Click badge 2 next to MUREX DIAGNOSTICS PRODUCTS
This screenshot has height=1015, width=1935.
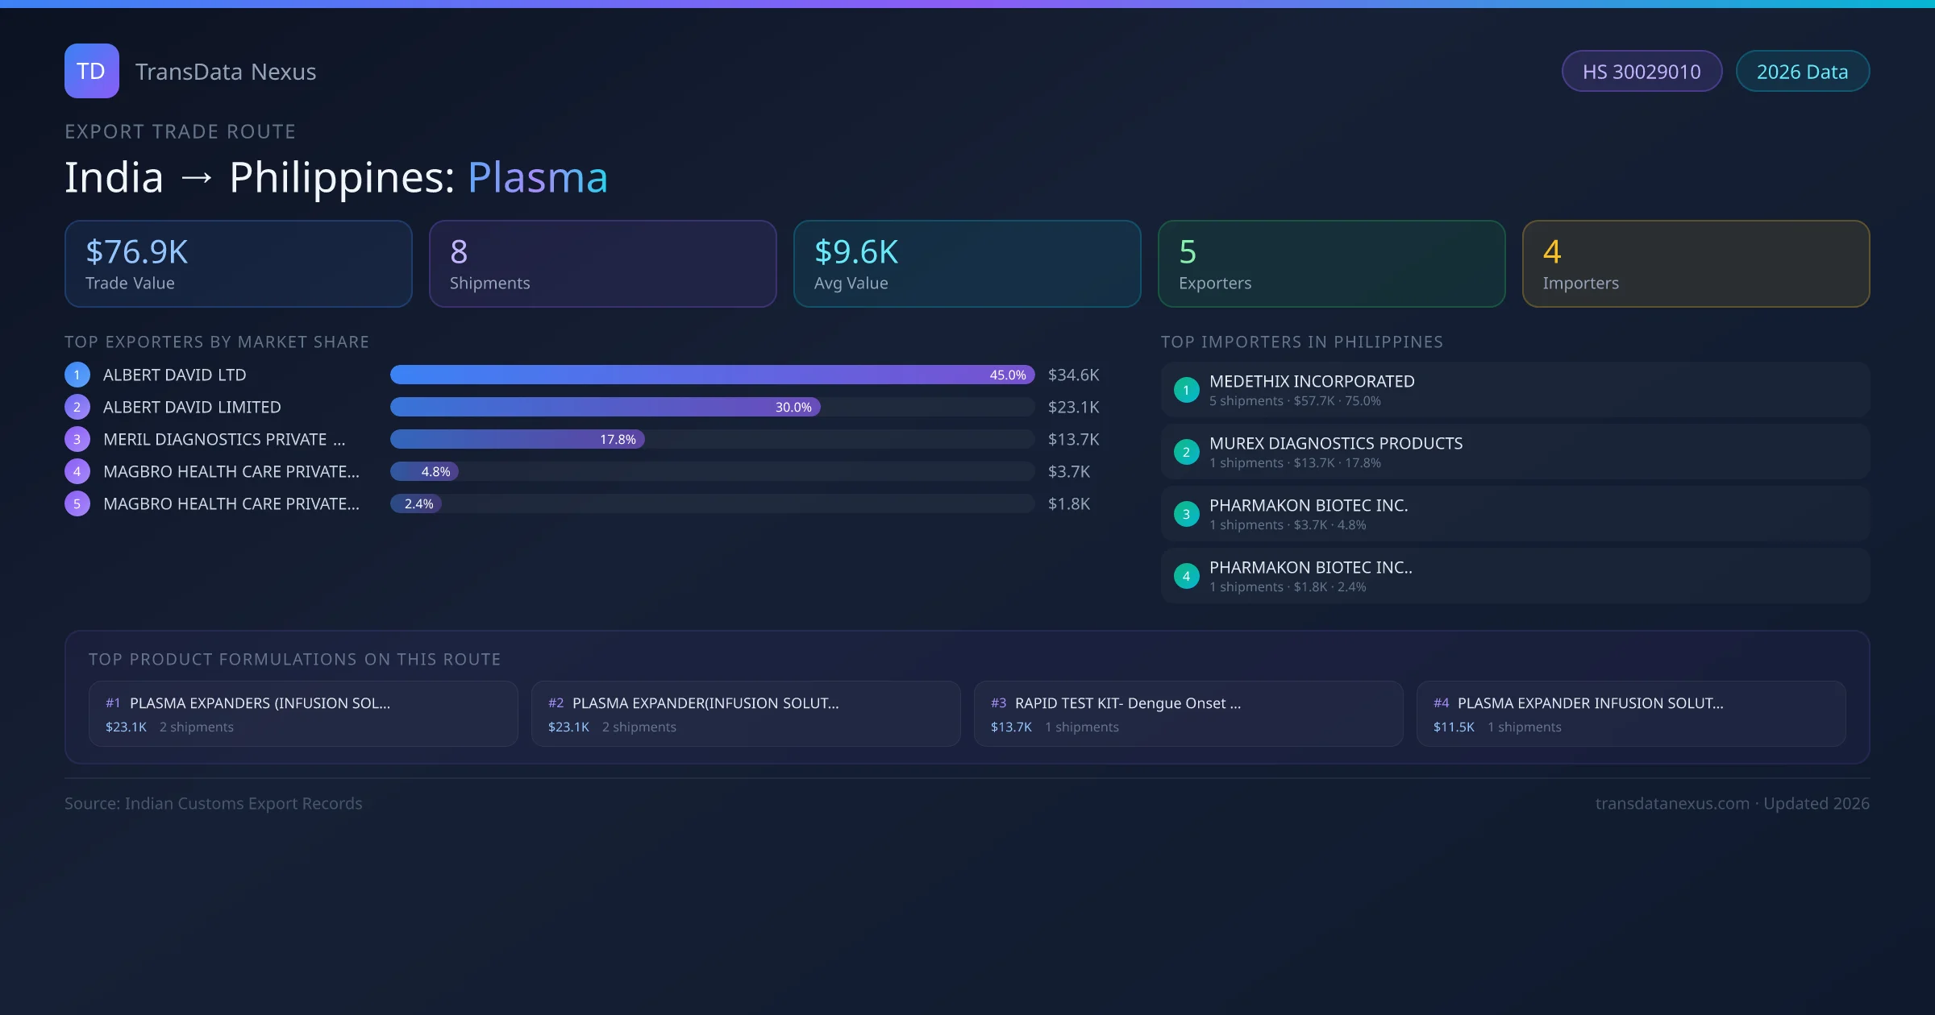(1186, 452)
